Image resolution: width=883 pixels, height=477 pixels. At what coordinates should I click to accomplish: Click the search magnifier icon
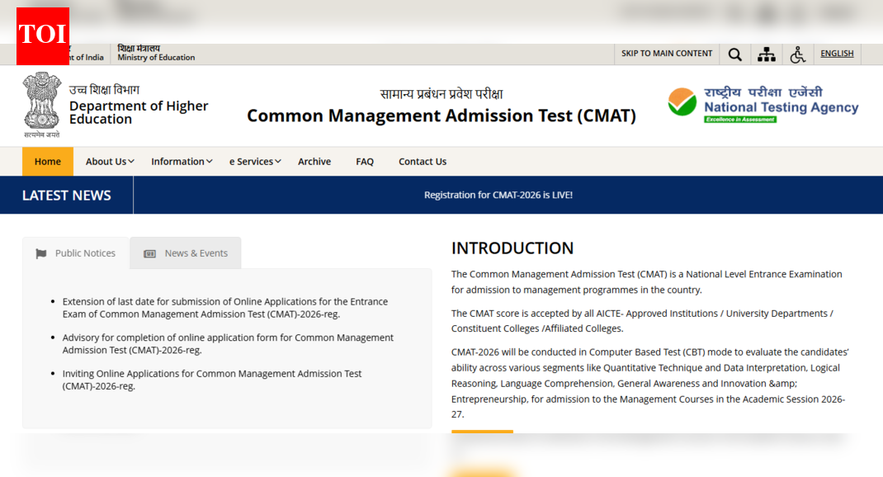click(x=734, y=54)
